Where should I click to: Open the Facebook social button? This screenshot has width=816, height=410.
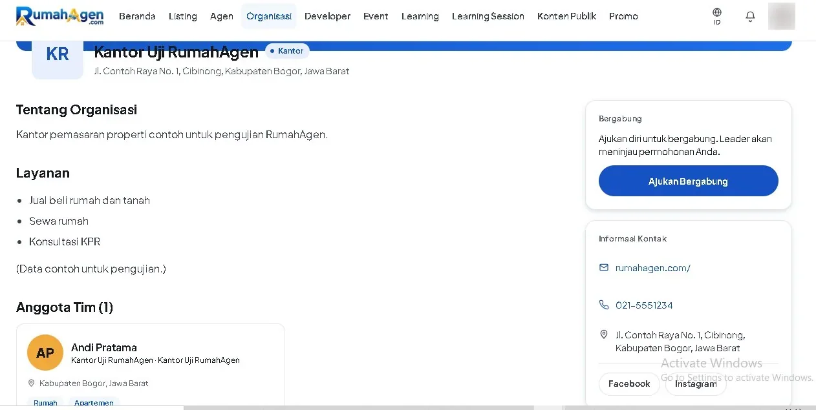[x=629, y=384]
